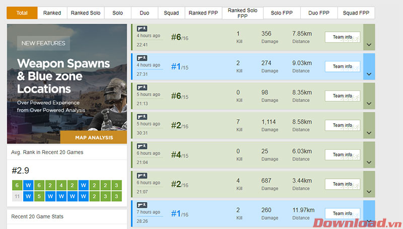Show Team info for the 11.97km match
403x229 pixels.
342,213
